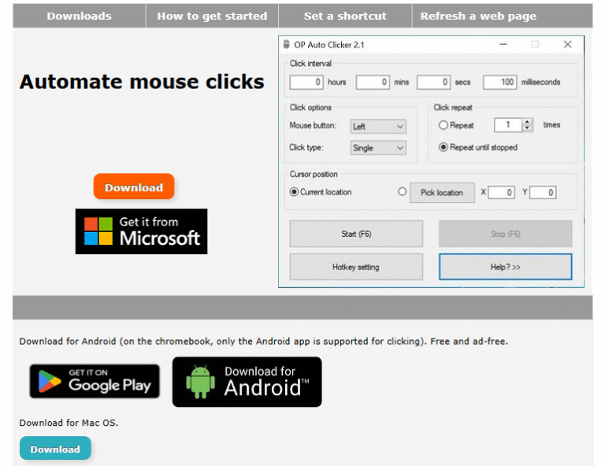Click the teal Mac OS Download button
The image size is (605, 466).
coord(55,449)
